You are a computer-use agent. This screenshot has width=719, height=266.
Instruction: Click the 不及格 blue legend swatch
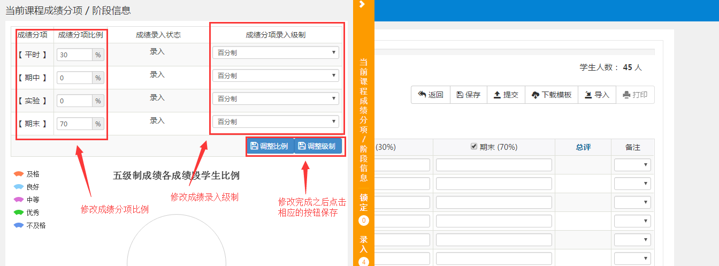click(x=19, y=225)
